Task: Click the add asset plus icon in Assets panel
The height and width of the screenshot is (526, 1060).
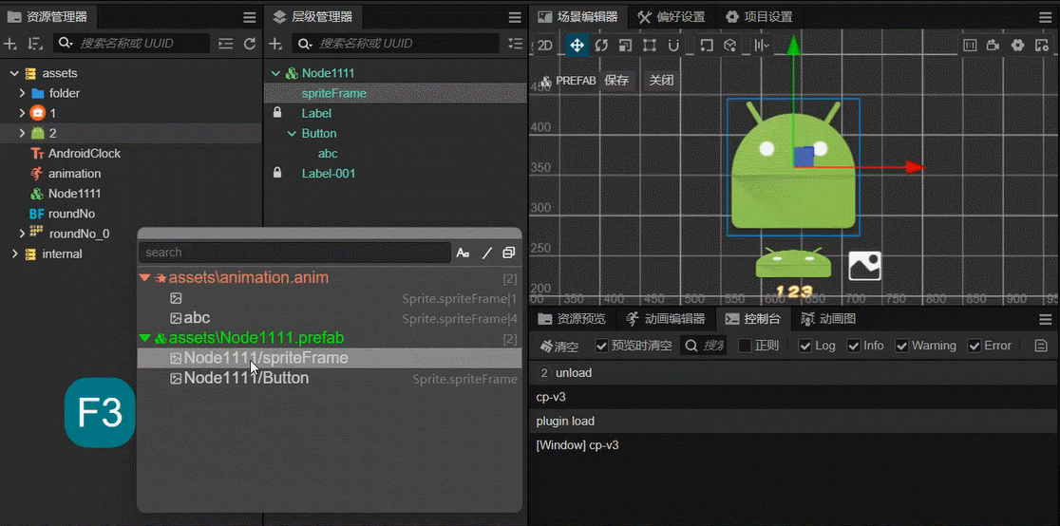Action: tap(9, 44)
